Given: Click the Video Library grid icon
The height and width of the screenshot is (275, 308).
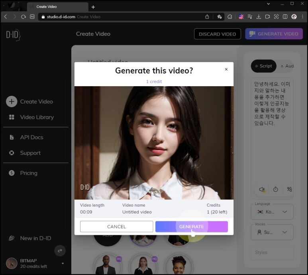Looking at the screenshot, I should click(12, 117).
